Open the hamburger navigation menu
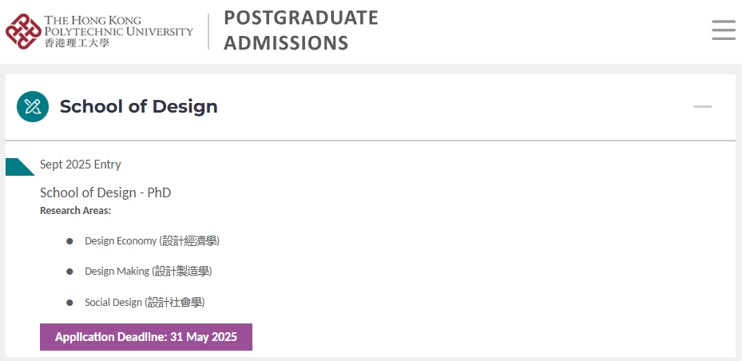742x361 pixels. [x=724, y=30]
